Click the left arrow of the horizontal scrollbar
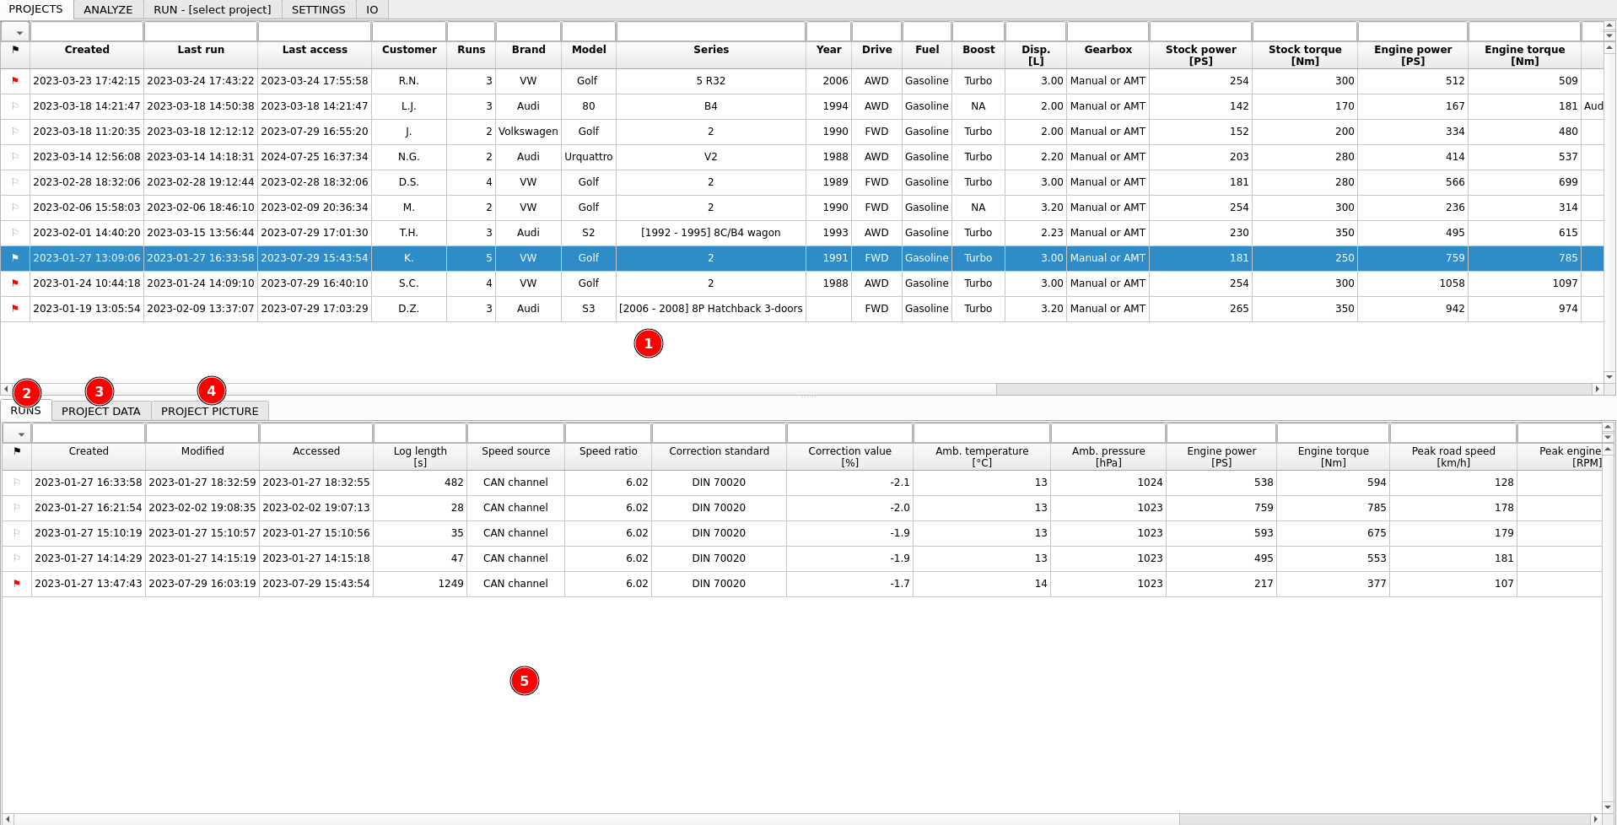Image resolution: width=1617 pixels, height=825 pixels. [5, 389]
